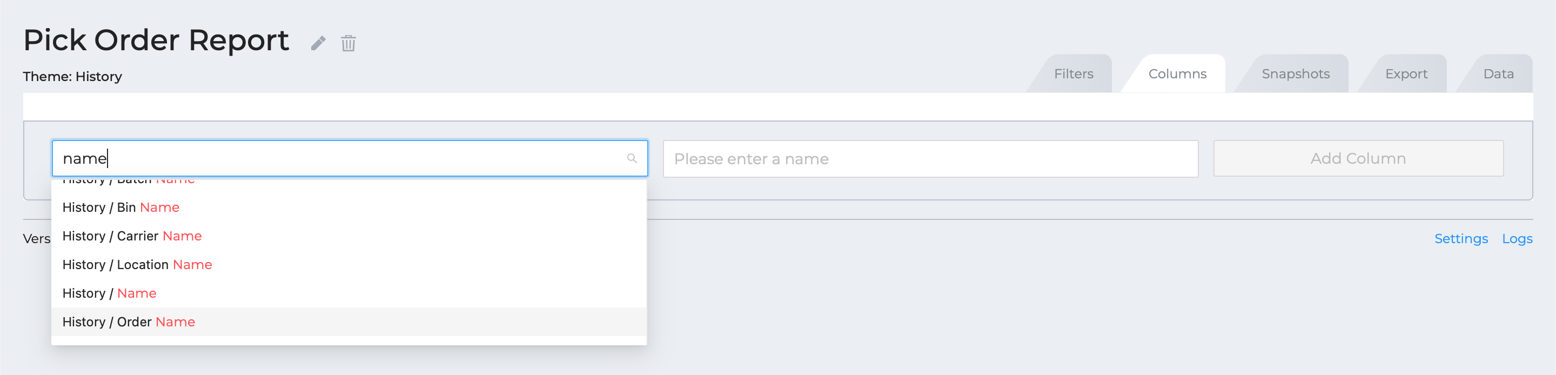Screen dimensions: 1556x375
Task: Open the Filters tab
Action: coord(1073,73)
